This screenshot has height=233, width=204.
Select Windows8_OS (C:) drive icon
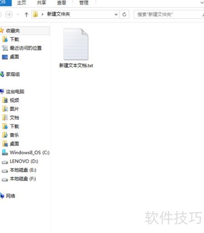[5, 153]
